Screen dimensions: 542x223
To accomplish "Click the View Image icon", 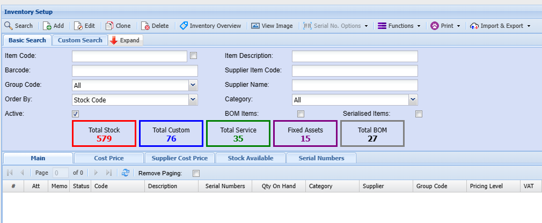I will coord(255,26).
